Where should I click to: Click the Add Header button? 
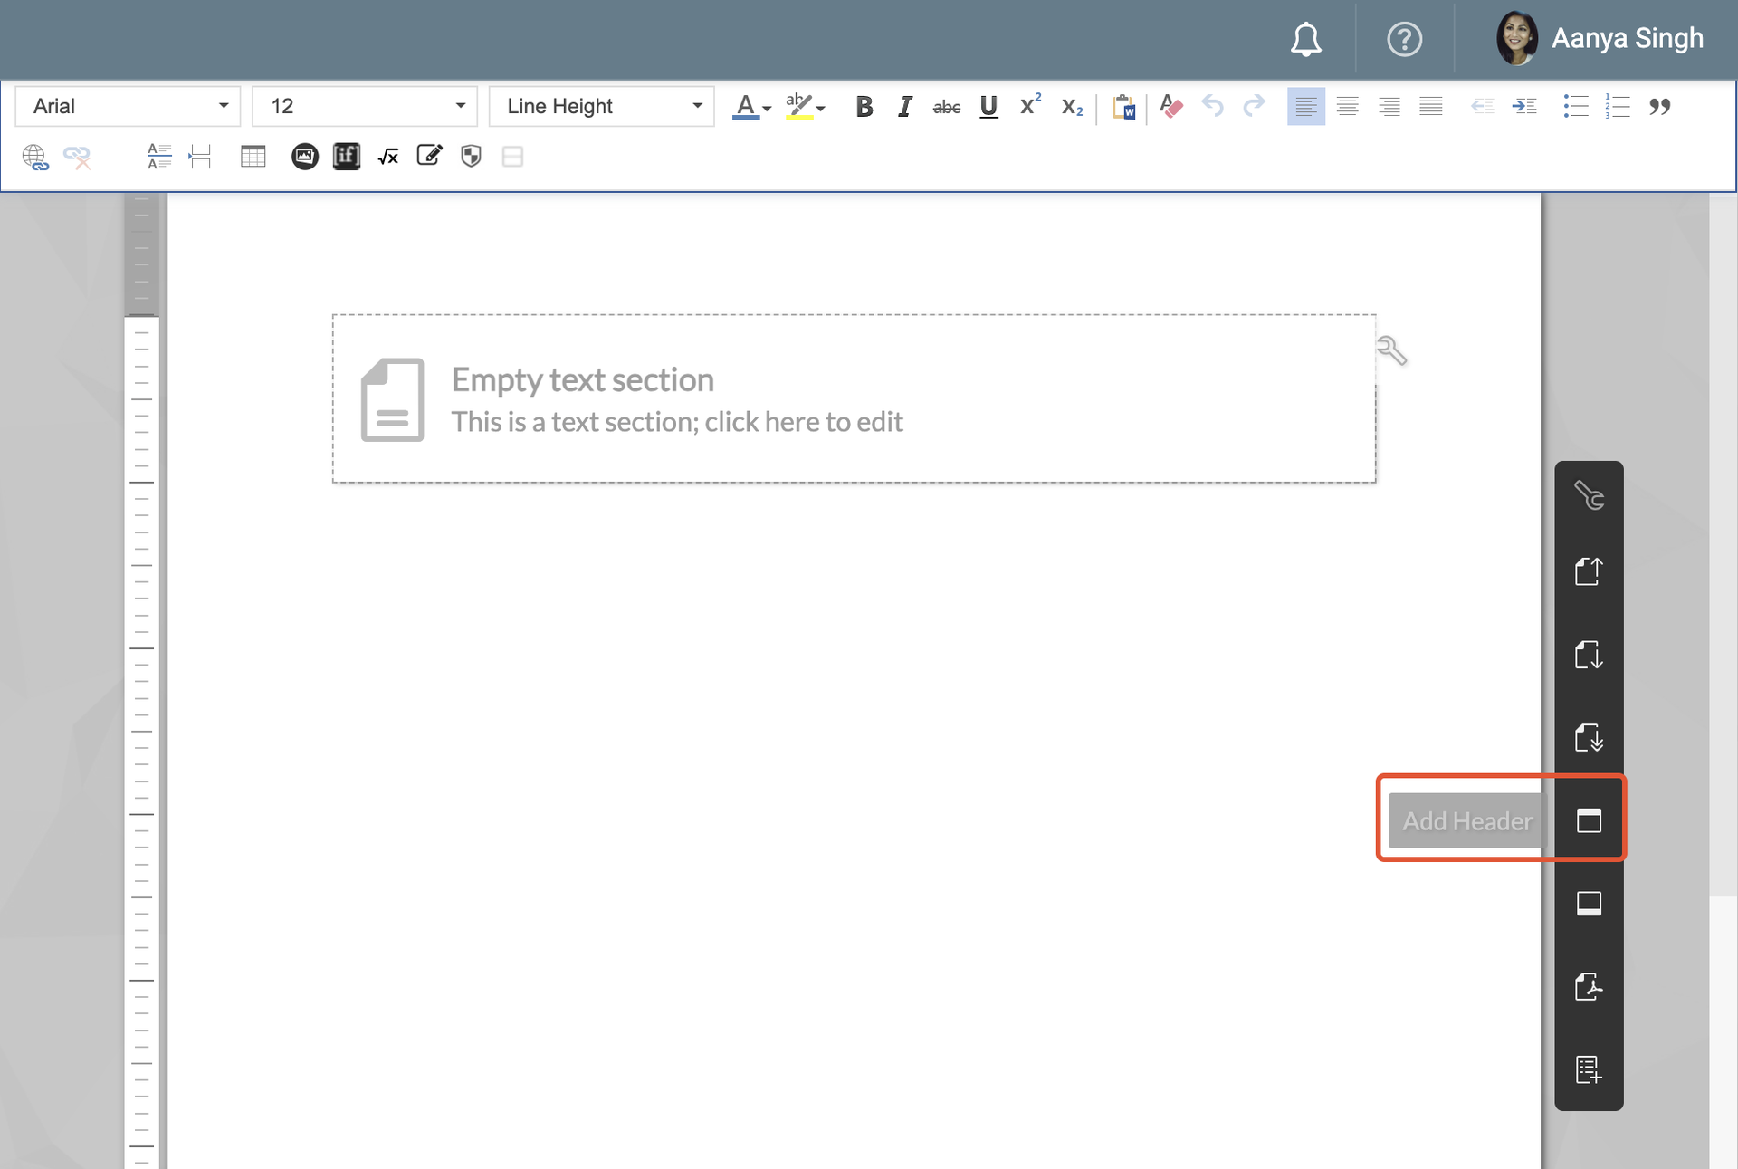(x=1466, y=820)
